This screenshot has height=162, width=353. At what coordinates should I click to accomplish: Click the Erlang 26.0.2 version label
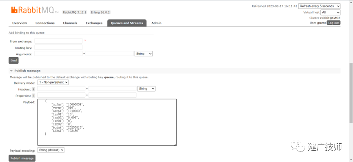[x=100, y=12]
